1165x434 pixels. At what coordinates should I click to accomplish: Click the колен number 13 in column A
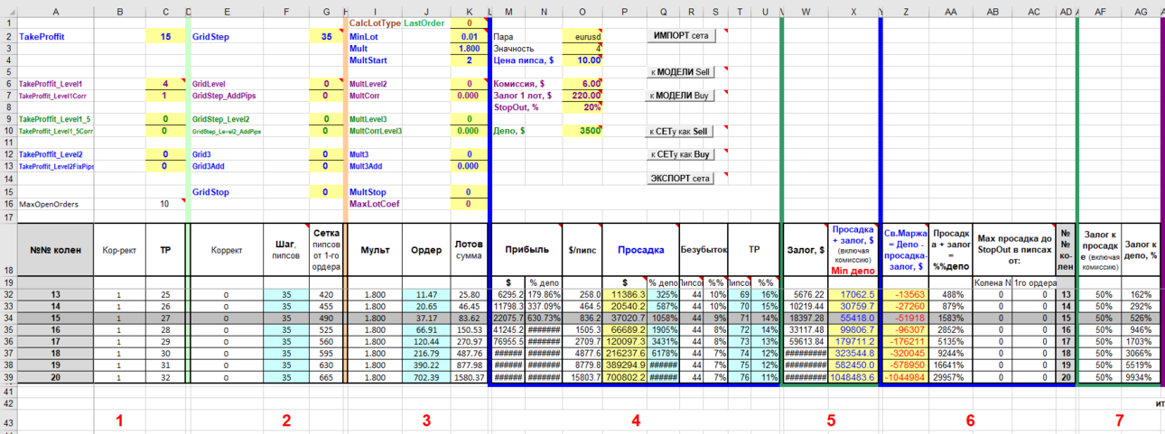[56, 294]
